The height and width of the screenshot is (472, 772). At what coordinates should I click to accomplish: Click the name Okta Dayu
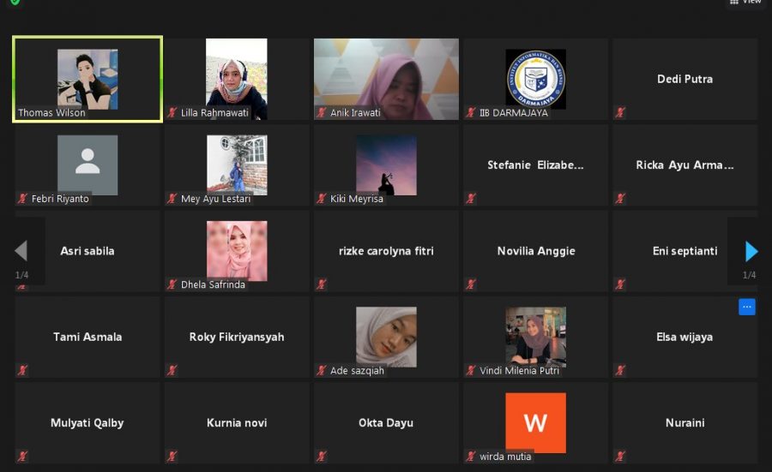click(386, 423)
